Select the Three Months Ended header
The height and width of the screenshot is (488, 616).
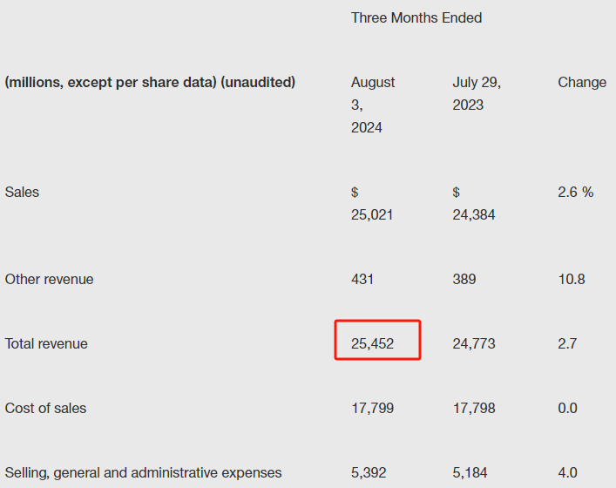[x=416, y=18]
